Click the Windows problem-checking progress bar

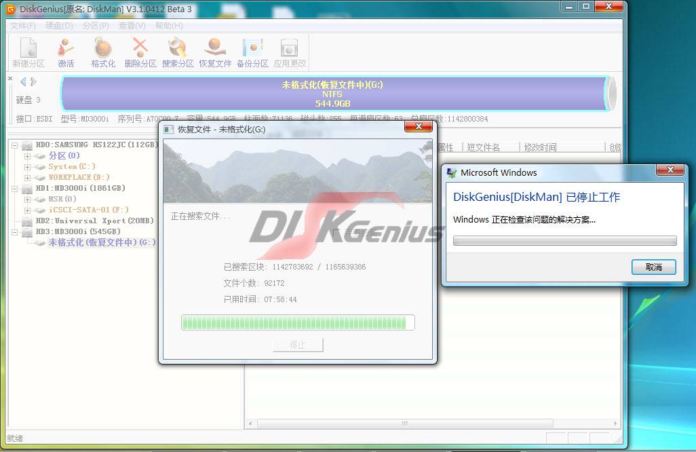[564, 241]
